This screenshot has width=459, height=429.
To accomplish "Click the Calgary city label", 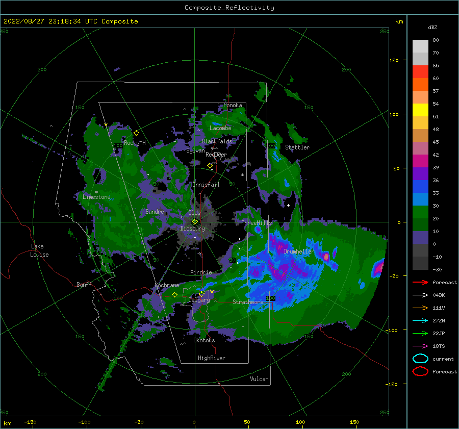I will click(199, 300).
